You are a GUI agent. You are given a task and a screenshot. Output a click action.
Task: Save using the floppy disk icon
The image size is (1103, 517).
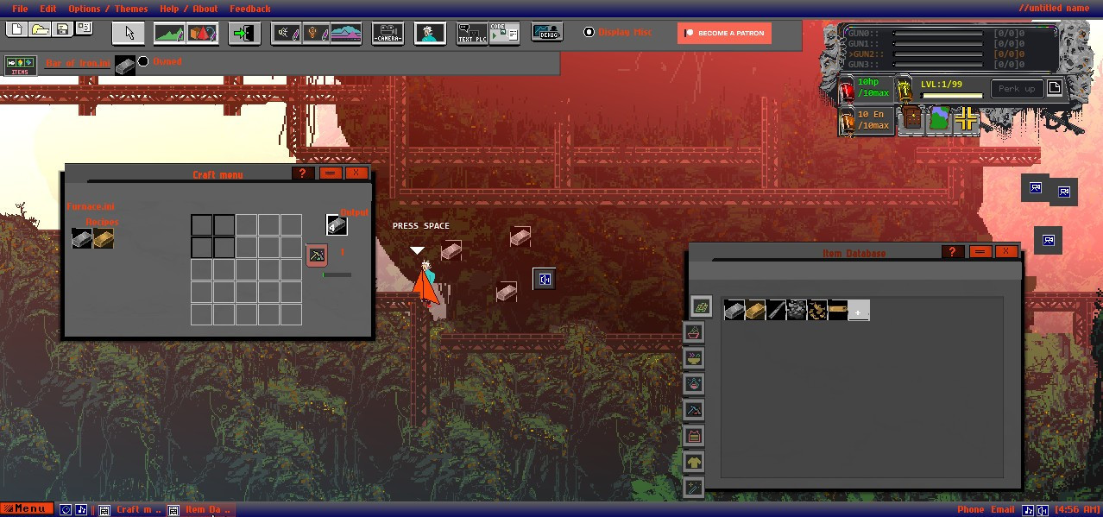pyautogui.click(x=62, y=29)
